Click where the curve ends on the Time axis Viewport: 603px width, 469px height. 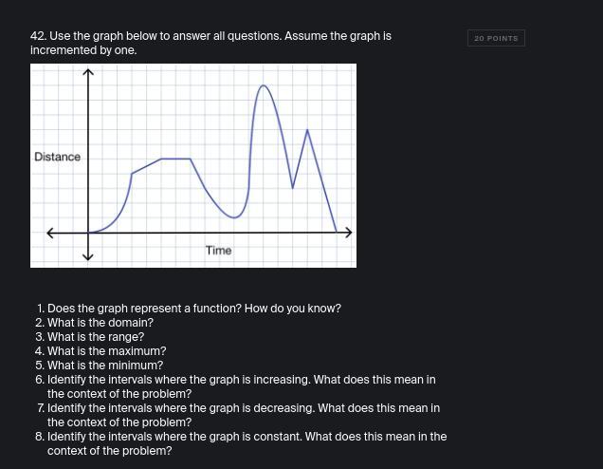coord(337,232)
